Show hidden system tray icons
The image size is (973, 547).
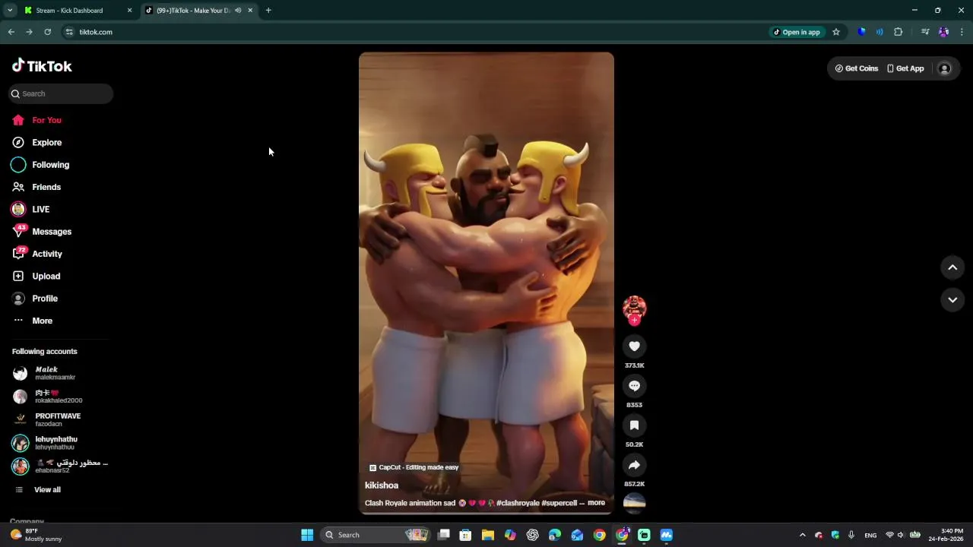click(x=802, y=535)
